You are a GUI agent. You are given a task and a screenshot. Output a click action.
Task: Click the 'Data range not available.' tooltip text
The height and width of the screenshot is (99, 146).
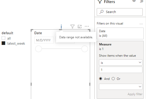pos(76,37)
